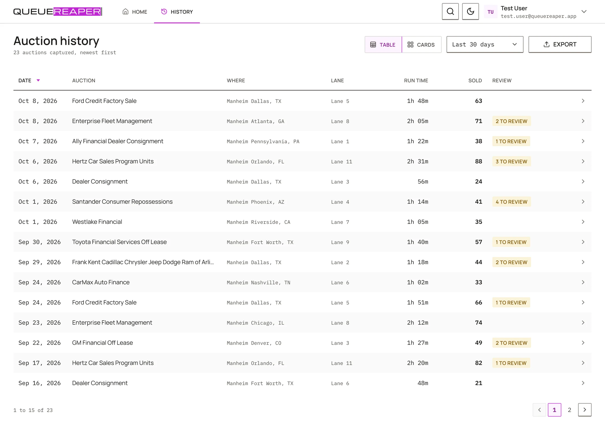Click the Sold column header

click(475, 81)
